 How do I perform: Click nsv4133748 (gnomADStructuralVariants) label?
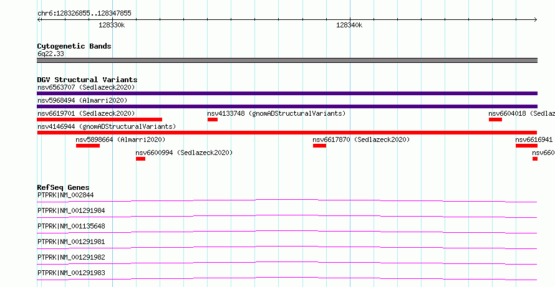pyautogui.click(x=276, y=113)
